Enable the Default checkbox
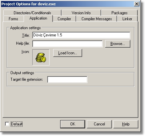Image resolution: width=145 pixels, height=136 pixels. 7,124
